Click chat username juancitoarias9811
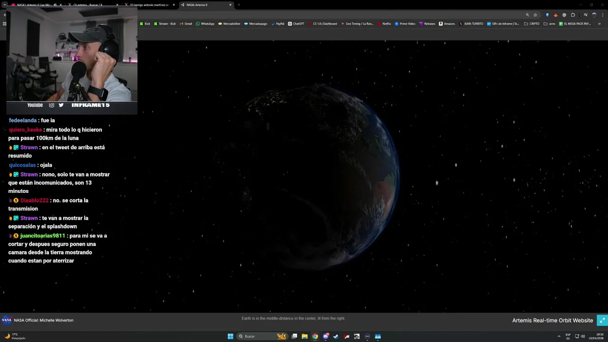608x342 pixels. pos(42,236)
